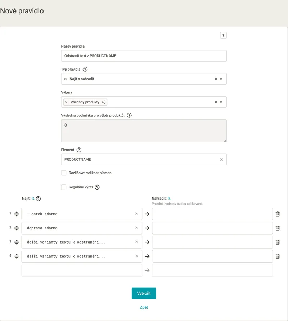Viewport: 288px width, 321px height.
Task: Delete row 3 using the trash icon
Action: (x=278, y=242)
